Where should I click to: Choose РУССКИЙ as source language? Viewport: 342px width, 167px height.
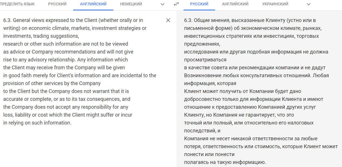(x=57, y=4)
